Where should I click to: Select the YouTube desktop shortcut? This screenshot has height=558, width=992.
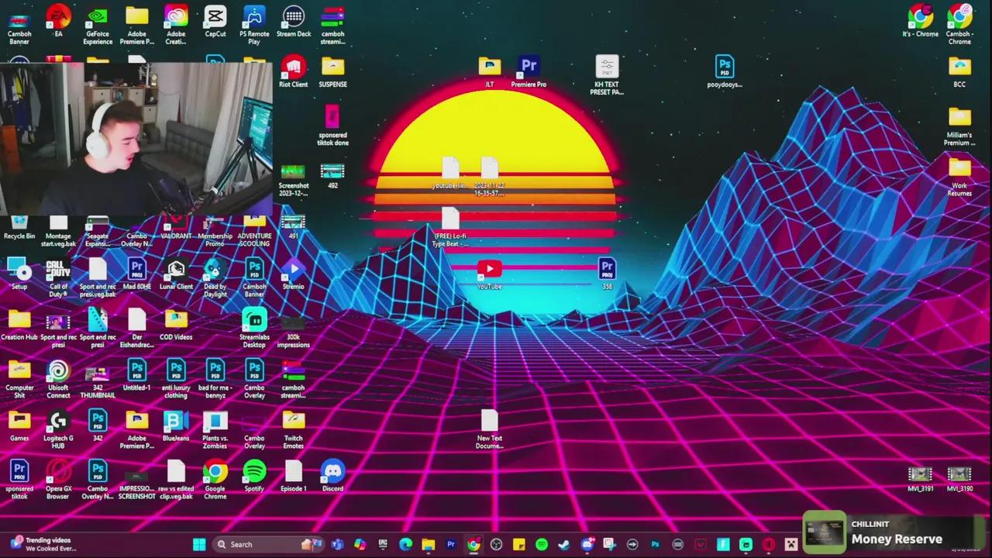tap(490, 274)
